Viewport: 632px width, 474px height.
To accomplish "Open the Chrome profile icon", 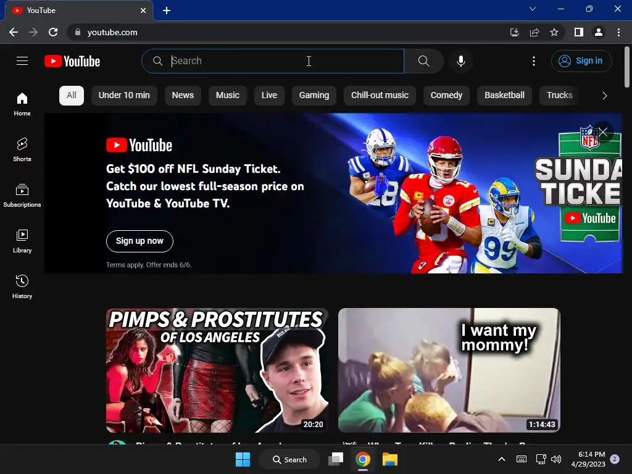I will click(x=599, y=32).
